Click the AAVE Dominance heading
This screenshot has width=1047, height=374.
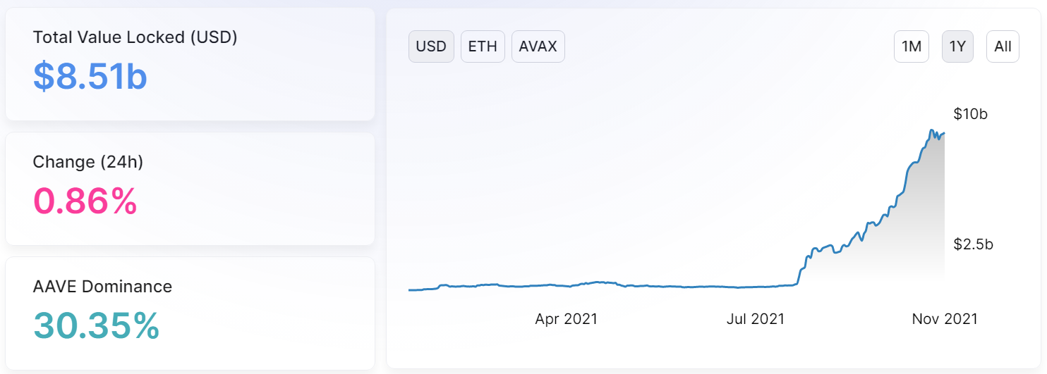pos(102,287)
